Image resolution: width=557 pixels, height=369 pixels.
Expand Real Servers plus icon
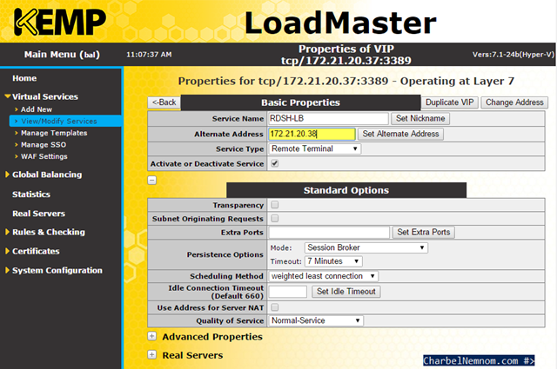pyautogui.click(x=152, y=355)
